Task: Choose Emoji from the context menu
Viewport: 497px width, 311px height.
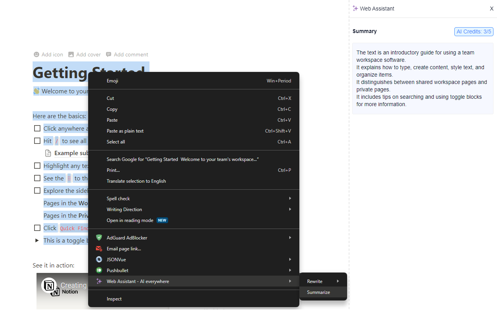Action: coord(194,81)
